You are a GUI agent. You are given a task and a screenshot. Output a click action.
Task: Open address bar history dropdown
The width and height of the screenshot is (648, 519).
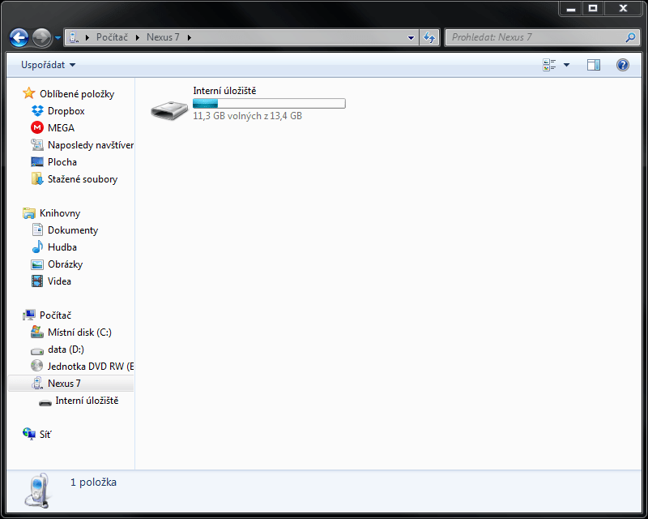(411, 37)
